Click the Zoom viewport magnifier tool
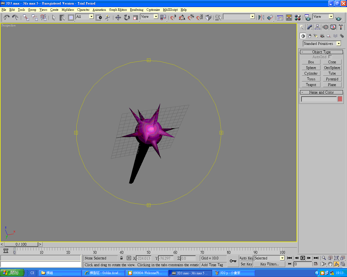 tap(324, 258)
